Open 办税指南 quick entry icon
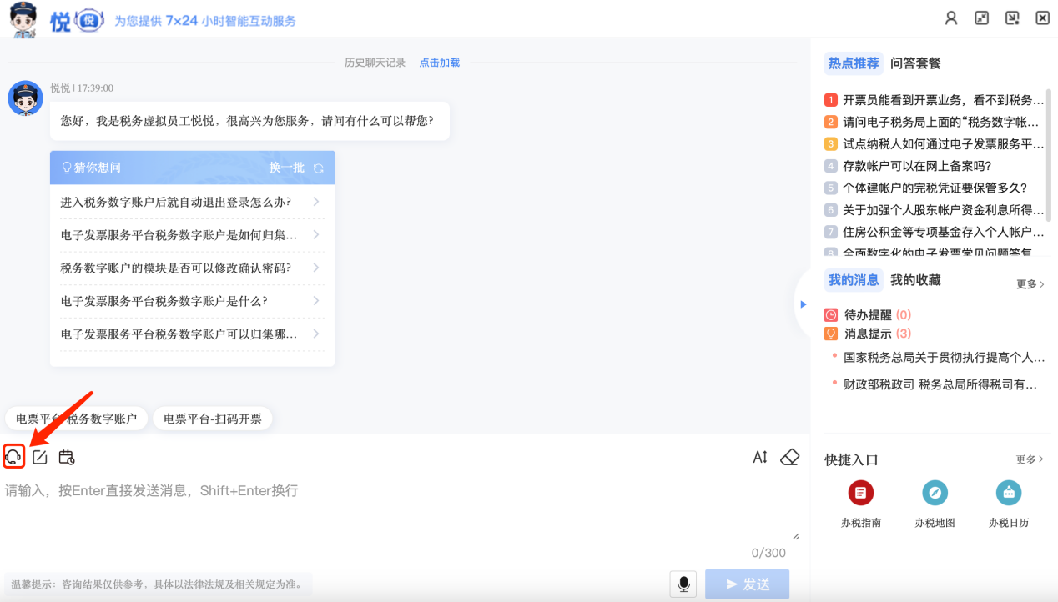This screenshot has height=602, width=1058. point(860,493)
